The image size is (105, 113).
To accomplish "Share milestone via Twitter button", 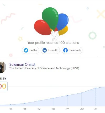I will (x=30, y=50).
